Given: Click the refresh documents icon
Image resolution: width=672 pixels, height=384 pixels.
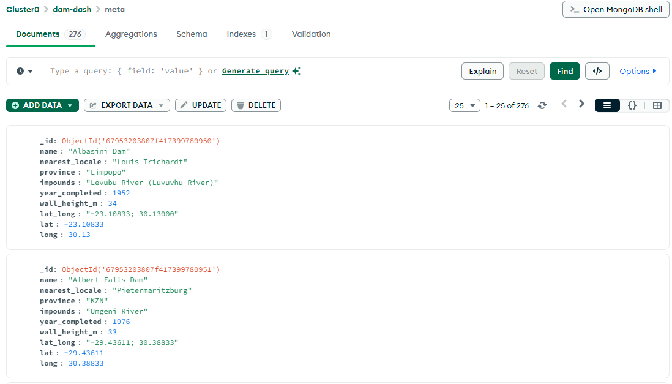Looking at the screenshot, I should tap(542, 105).
